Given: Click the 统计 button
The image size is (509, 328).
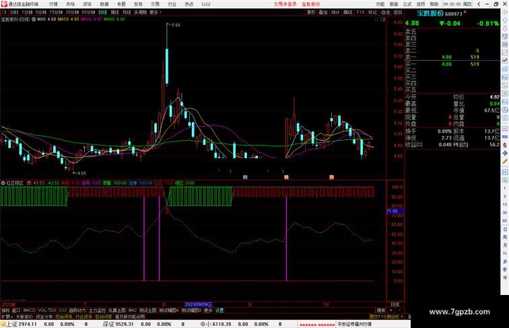Looking at the screenshot, I should pos(335,12).
